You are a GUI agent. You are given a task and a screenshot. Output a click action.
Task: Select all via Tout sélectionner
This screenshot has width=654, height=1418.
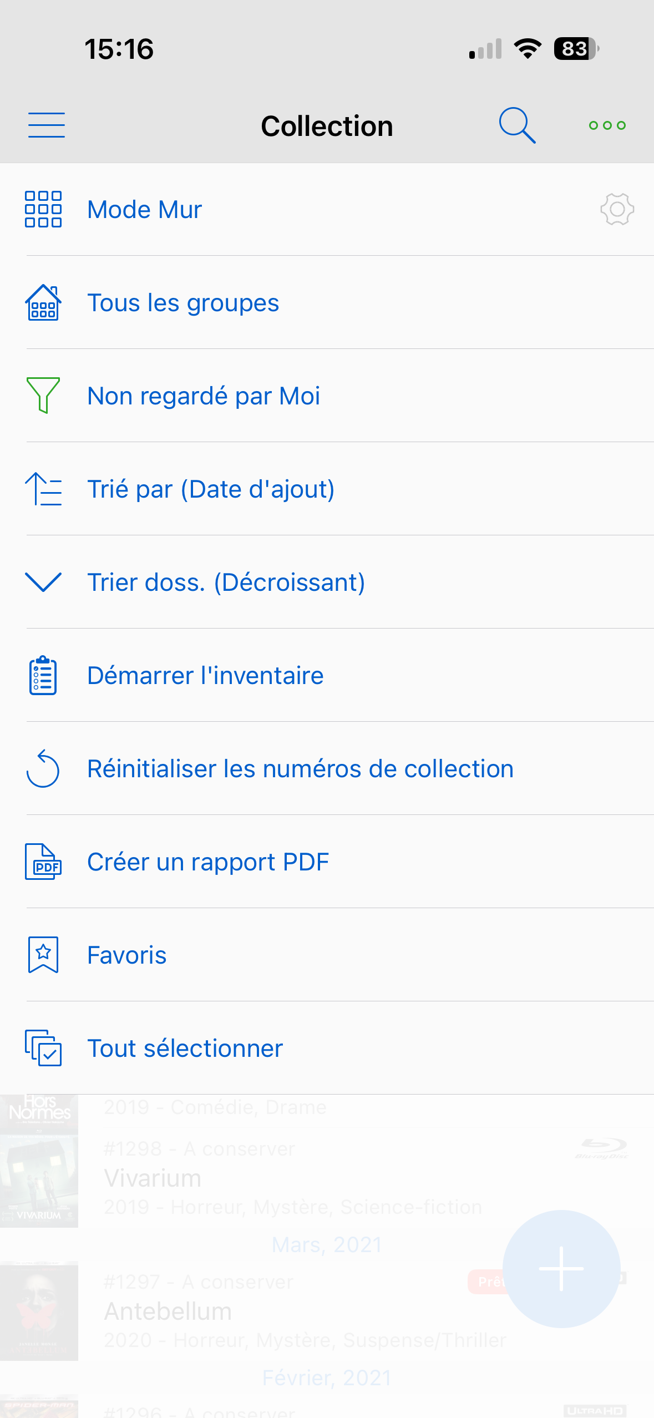(x=185, y=1049)
